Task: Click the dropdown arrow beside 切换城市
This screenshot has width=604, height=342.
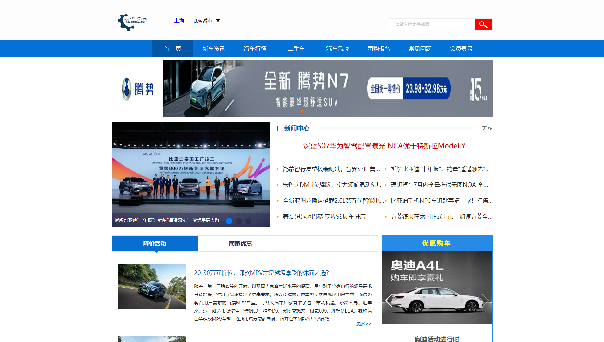Action: point(218,21)
